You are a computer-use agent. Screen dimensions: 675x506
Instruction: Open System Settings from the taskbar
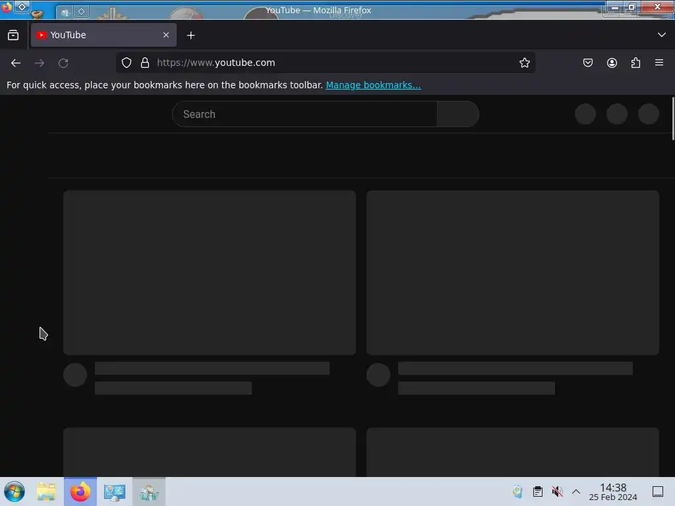(115, 492)
